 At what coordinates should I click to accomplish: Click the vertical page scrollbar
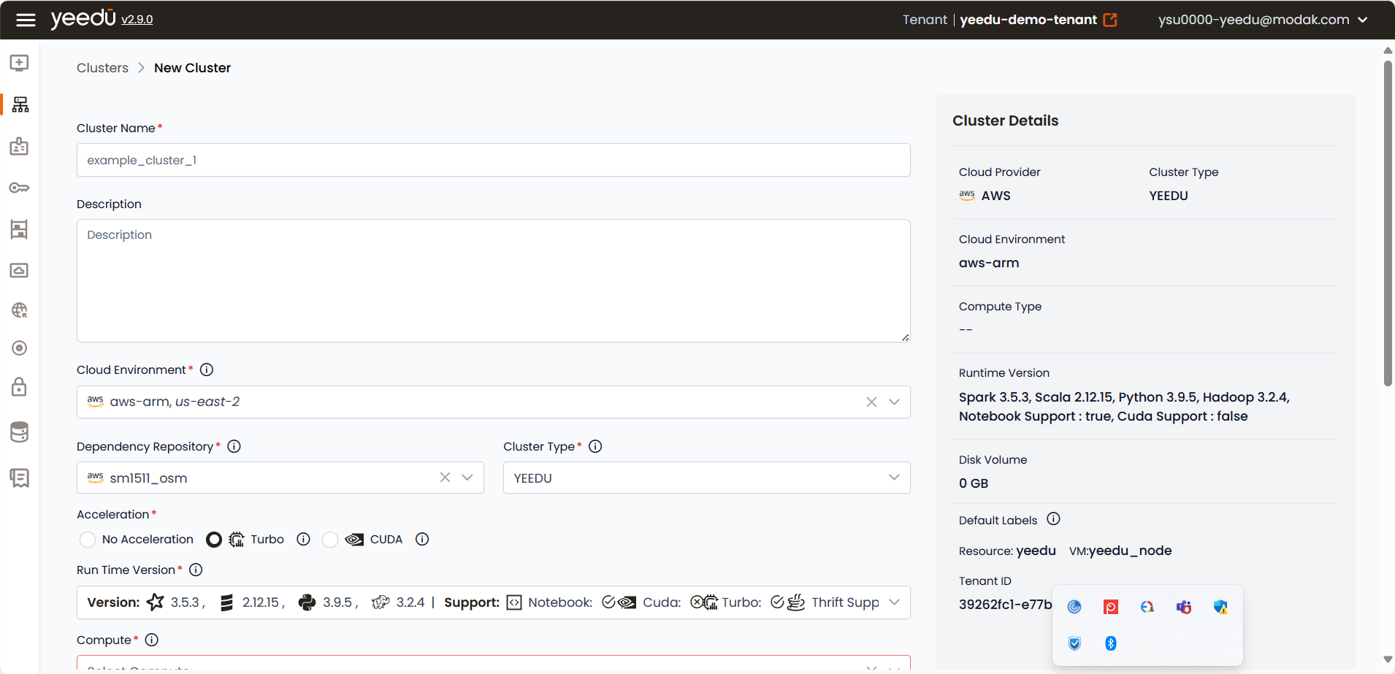[x=1388, y=223]
